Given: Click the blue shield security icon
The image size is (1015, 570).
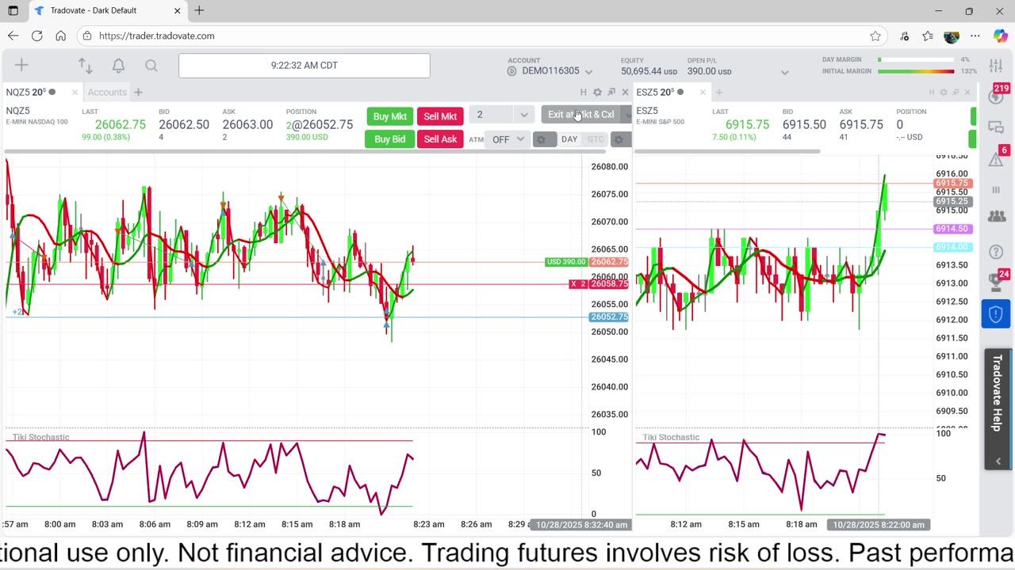Looking at the screenshot, I should [x=996, y=314].
